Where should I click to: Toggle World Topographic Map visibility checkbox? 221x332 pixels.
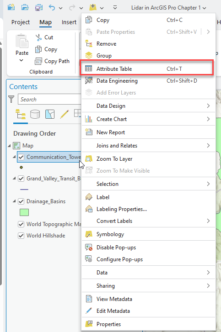coord(21,224)
